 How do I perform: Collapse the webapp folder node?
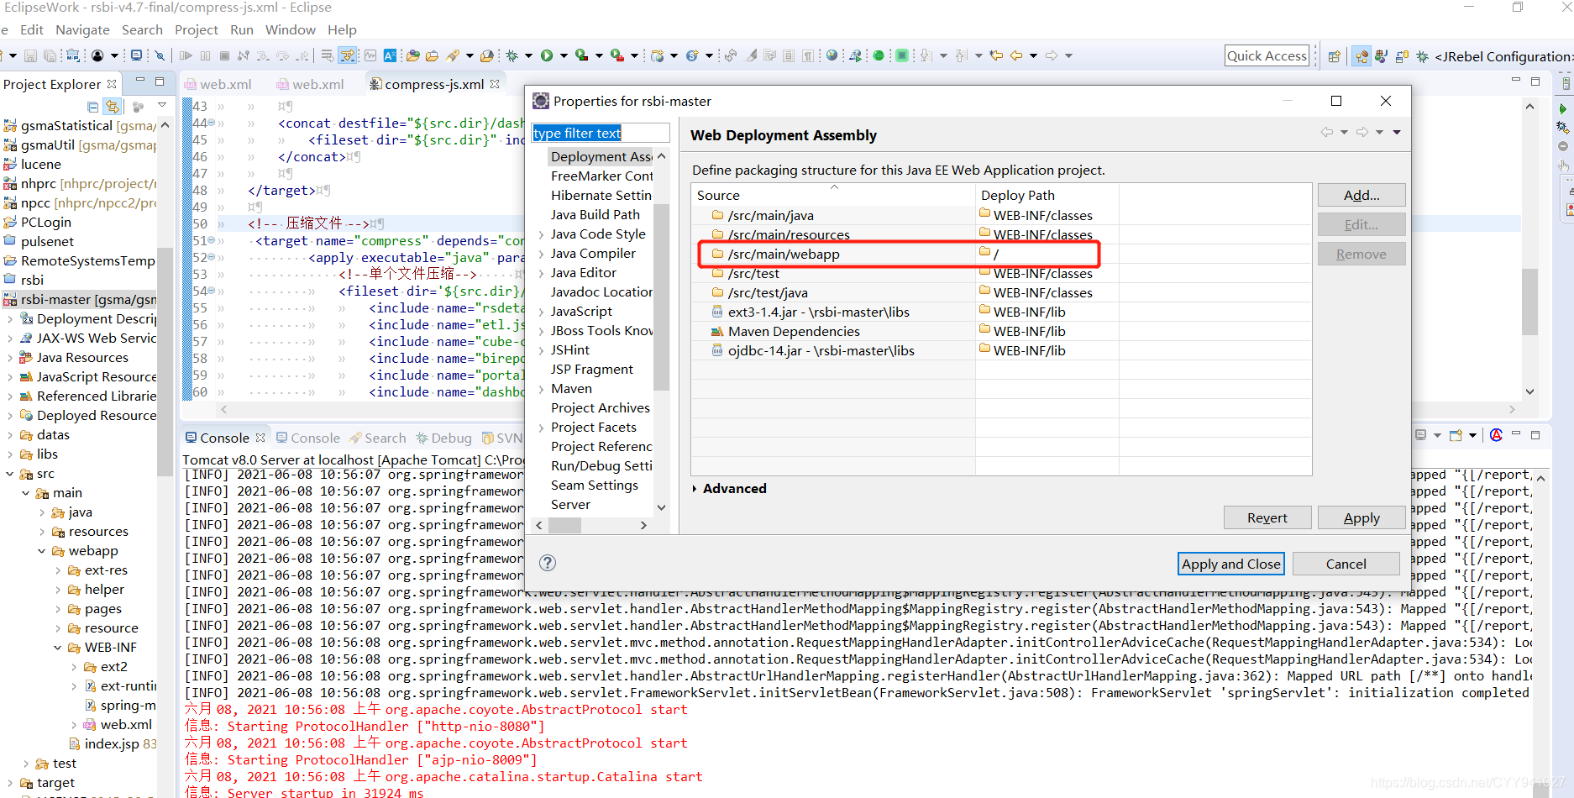point(41,551)
